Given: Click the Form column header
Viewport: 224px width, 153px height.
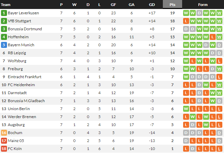Looking at the screenshot, I should (x=202, y=5).
